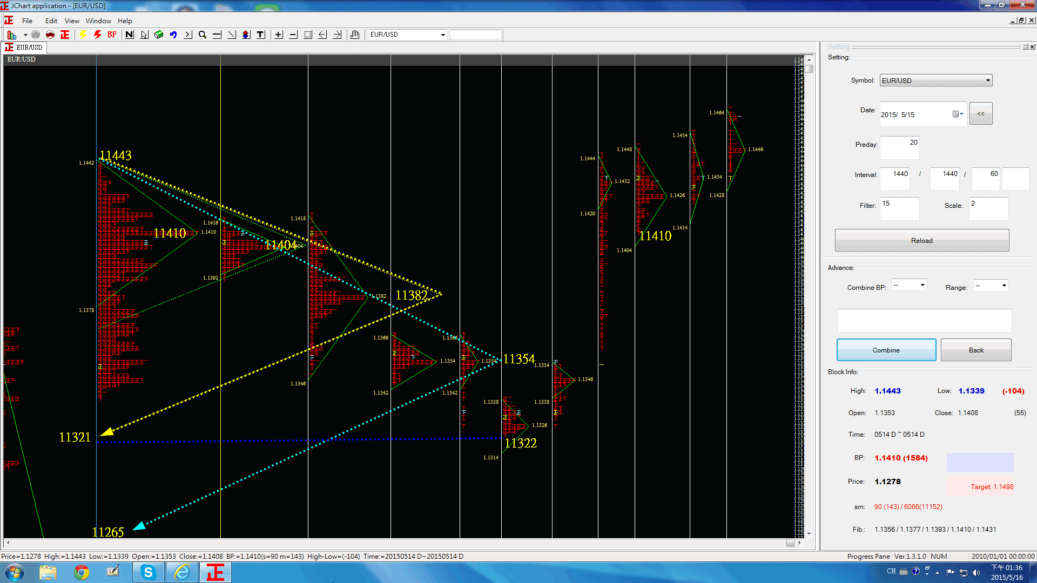Click the Preday input field
This screenshot has width=1037, height=583.
(x=899, y=147)
